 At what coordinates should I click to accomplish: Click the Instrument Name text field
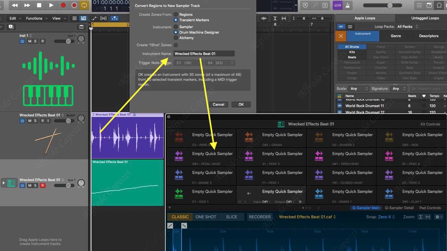pos(204,54)
